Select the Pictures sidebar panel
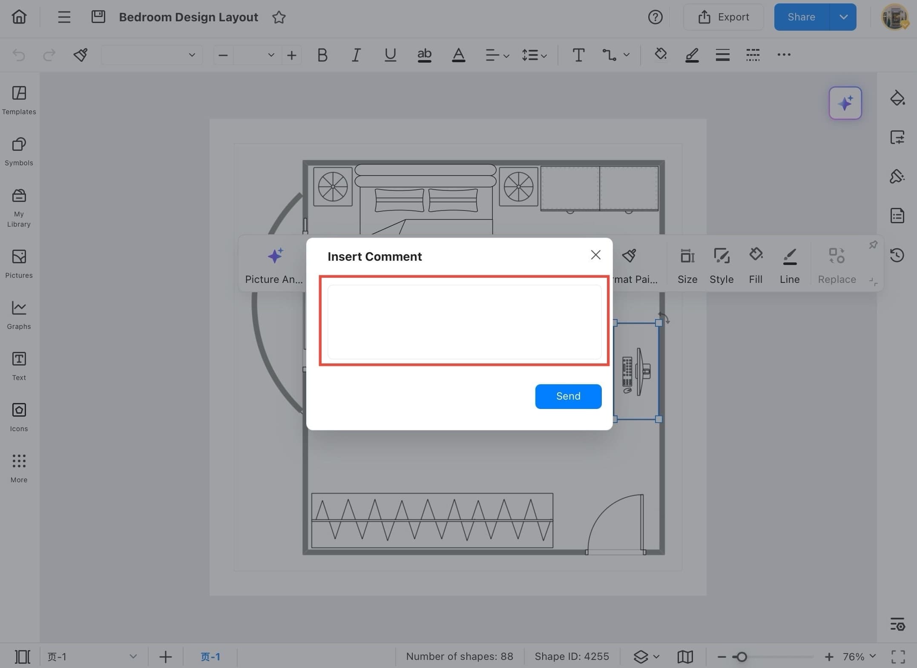The width and height of the screenshot is (917, 668). 19,263
